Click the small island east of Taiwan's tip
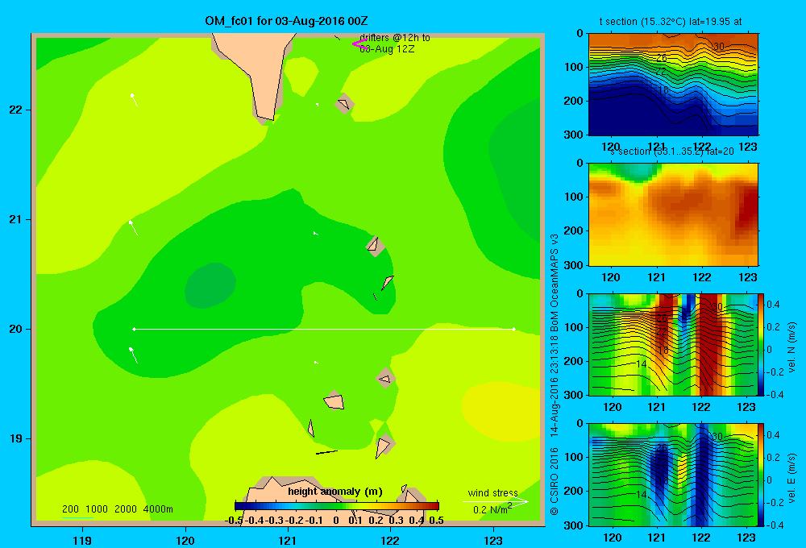This screenshot has width=806, height=548. pos(344,104)
